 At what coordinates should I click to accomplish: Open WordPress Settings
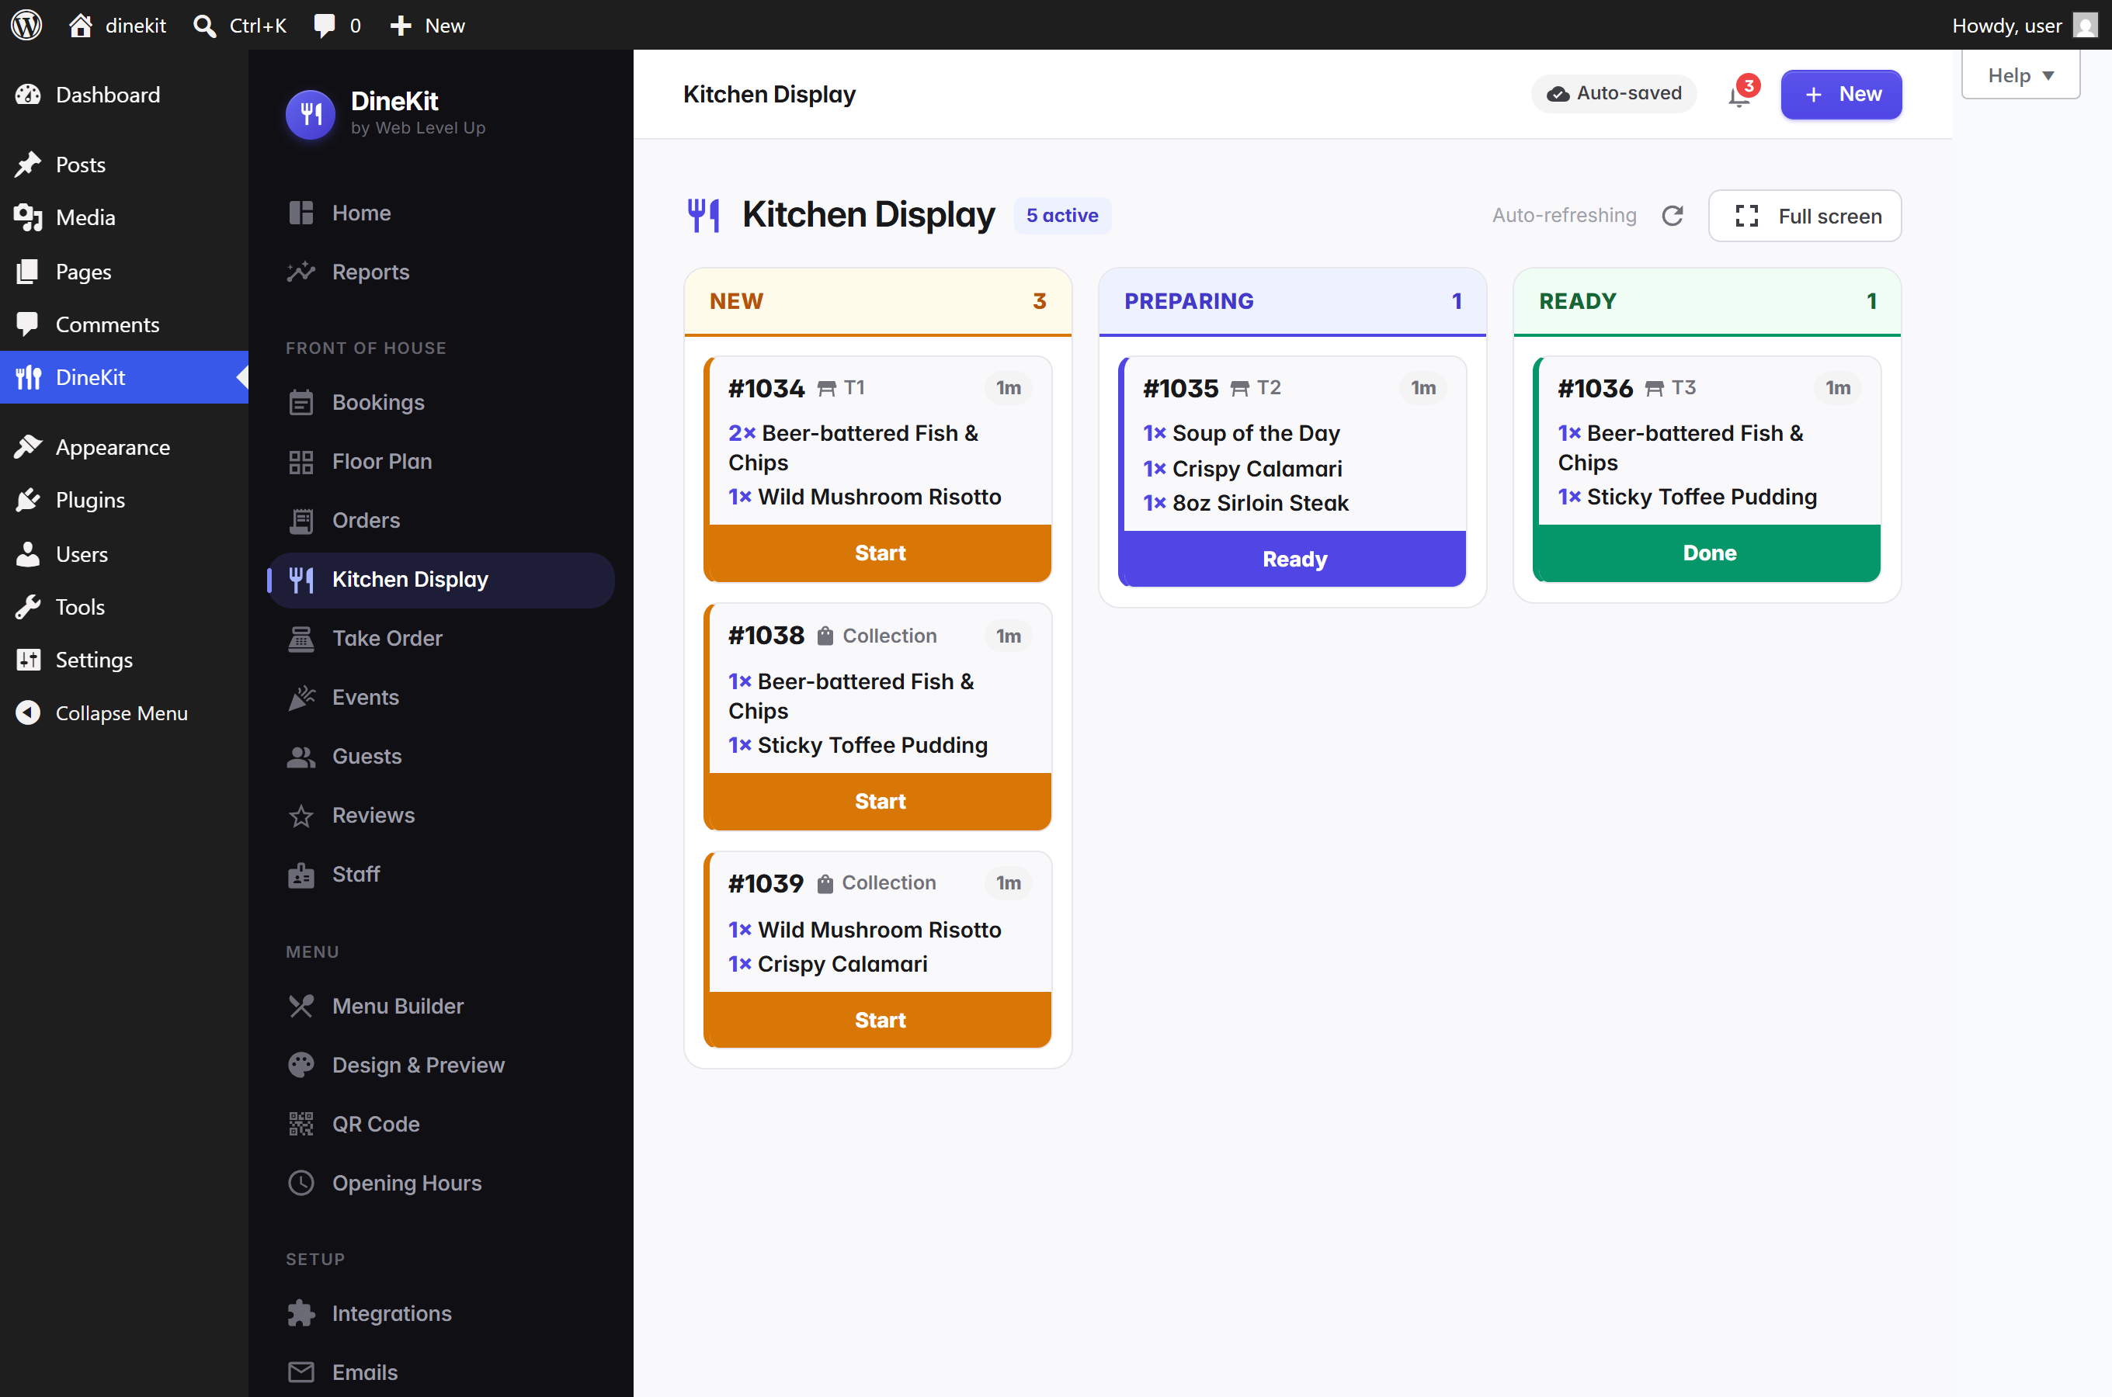click(124, 660)
